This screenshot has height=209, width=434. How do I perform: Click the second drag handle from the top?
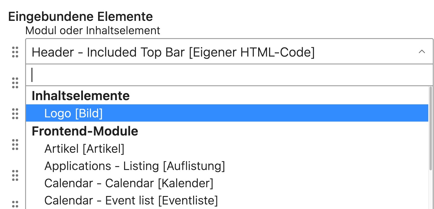(15, 83)
